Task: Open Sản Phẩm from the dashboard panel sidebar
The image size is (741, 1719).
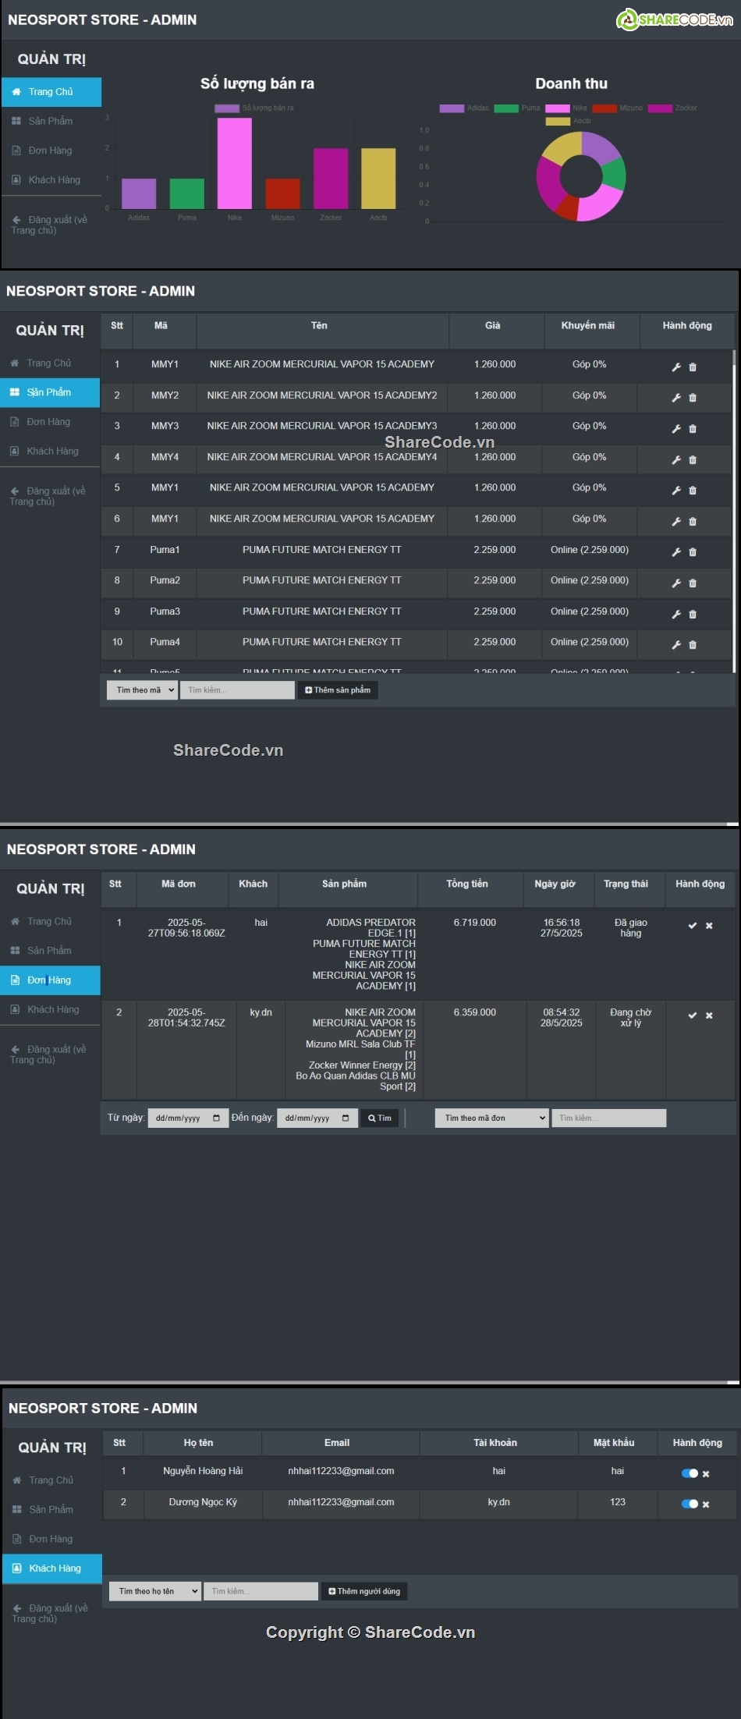Action: pos(51,122)
